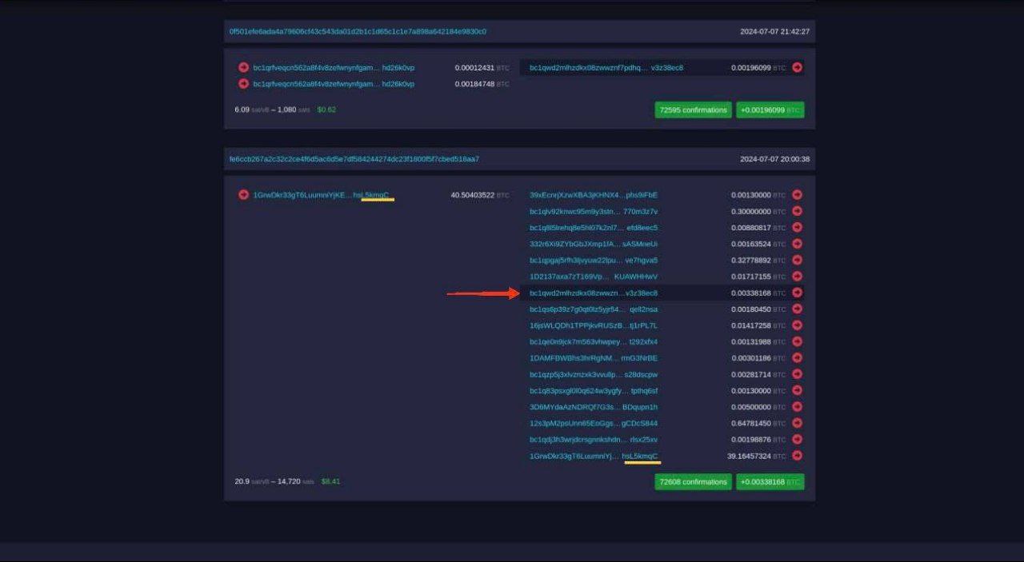Click red arrow next to 39.16457324 BTC output

[x=797, y=456]
